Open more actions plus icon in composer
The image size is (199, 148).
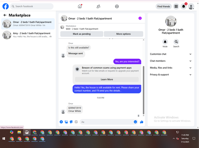click(61, 122)
